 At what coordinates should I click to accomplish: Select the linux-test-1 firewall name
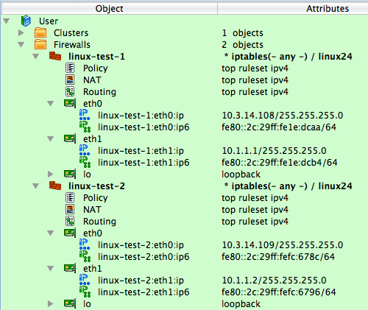96,57
